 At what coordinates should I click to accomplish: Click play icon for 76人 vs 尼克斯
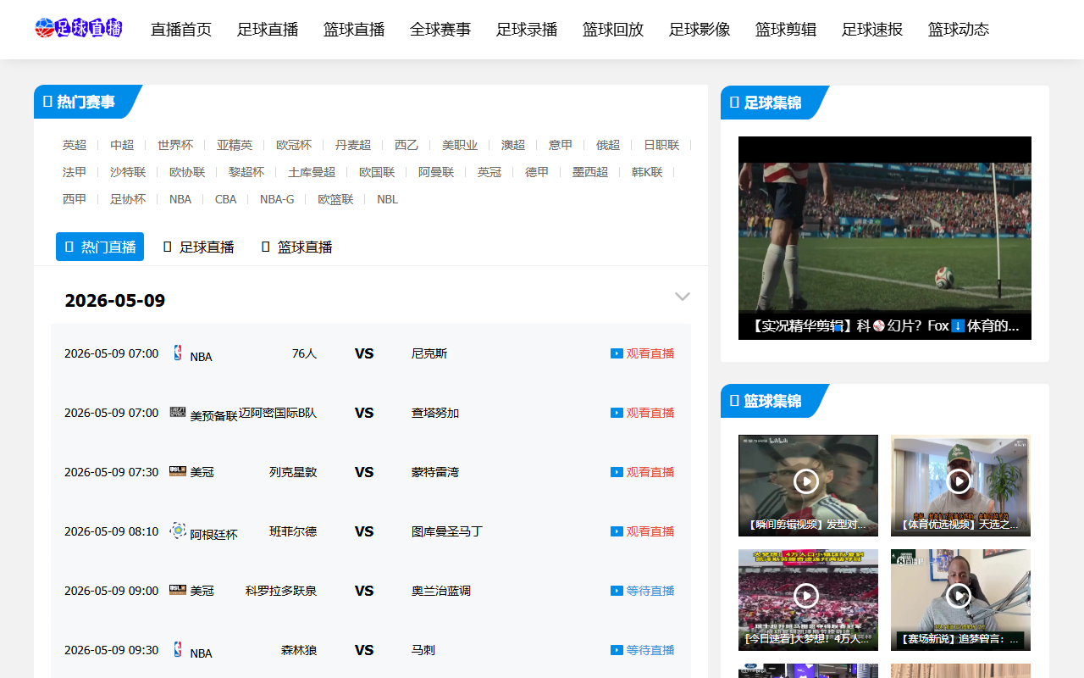617,353
